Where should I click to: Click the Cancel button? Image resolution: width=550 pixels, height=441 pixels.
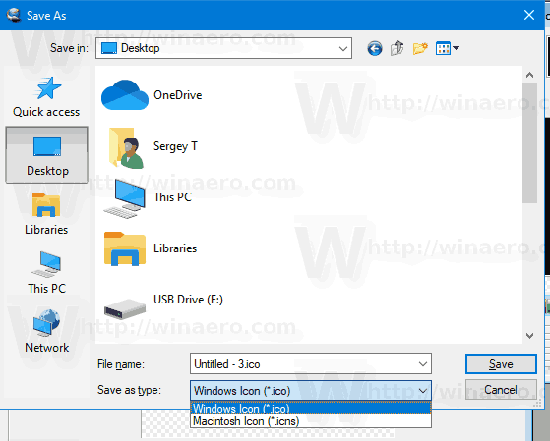click(x=501, y=390)
